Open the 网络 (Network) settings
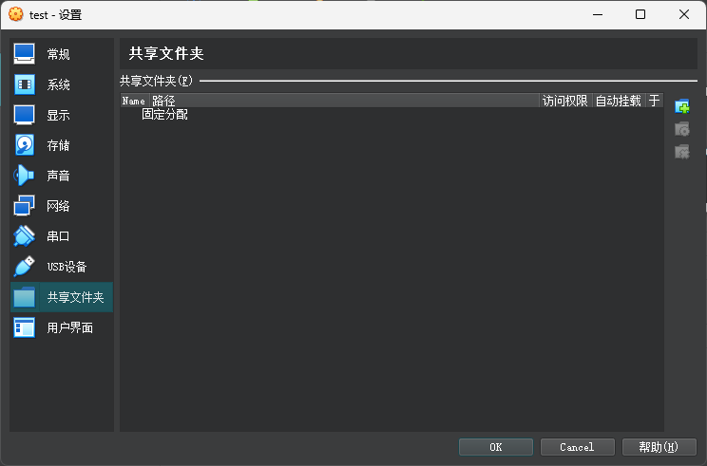 (x=58, y=206)
